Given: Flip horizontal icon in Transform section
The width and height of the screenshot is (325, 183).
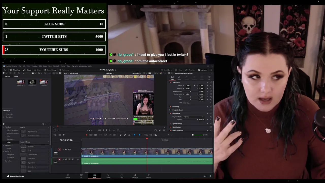Looking at the screenshot, I should coord(184,103).
